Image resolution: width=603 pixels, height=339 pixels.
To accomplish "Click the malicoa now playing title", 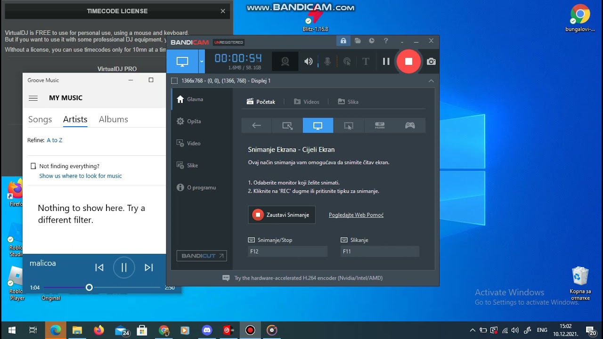I will point(43,263).
